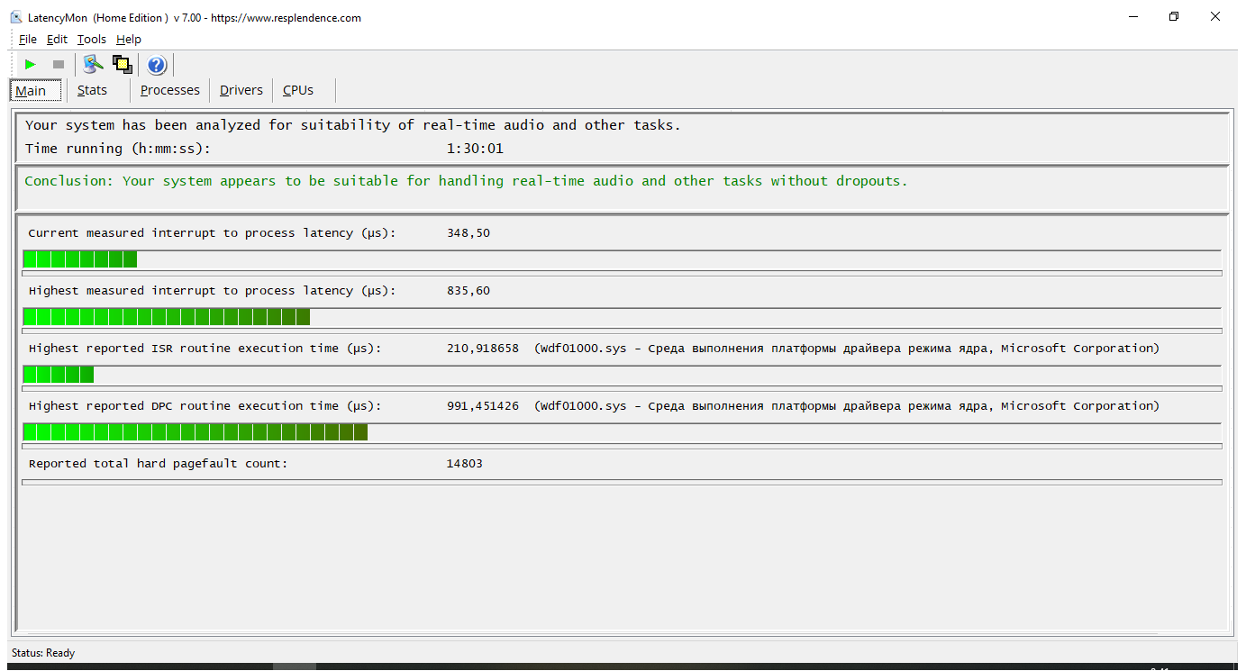Click the green Conclusion message text

[x=467, y=181]
